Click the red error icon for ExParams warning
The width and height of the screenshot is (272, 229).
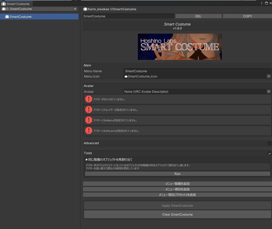pos(89,131)
